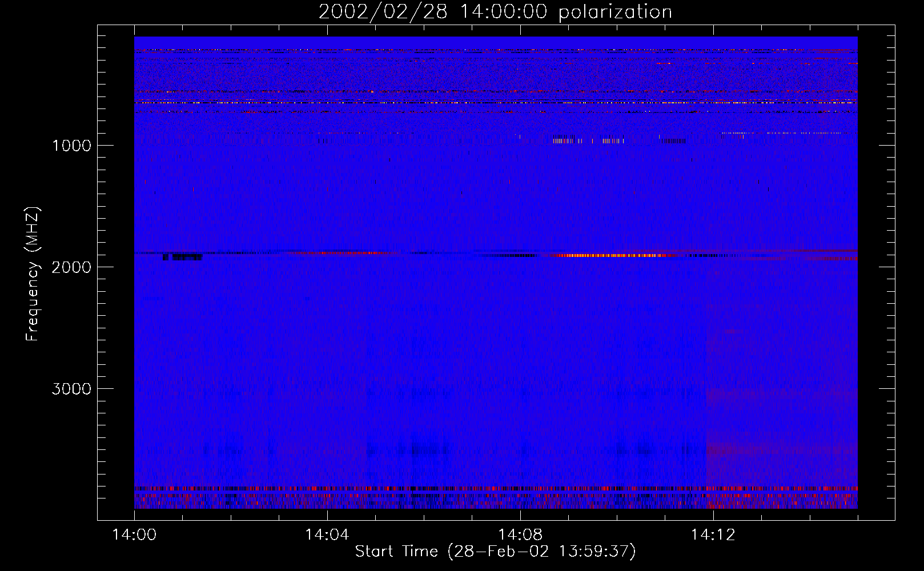The width and height of the screenshot is (924, 571).
Task: Click the 14:00 time tick label
Action: pos(134,535)
